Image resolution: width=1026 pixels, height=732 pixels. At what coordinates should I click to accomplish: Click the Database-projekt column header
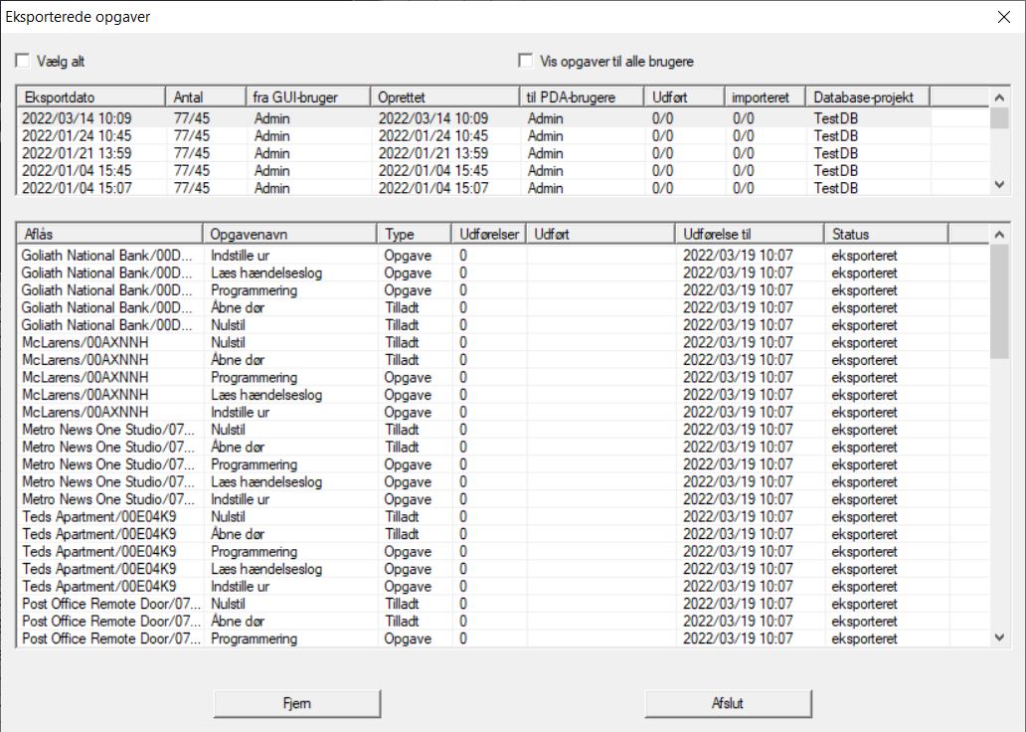pyautogui.click(x=867, y=96)
